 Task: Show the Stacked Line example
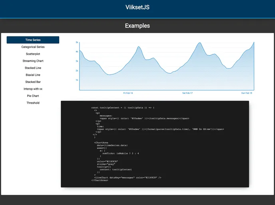[x=33, y=68]
